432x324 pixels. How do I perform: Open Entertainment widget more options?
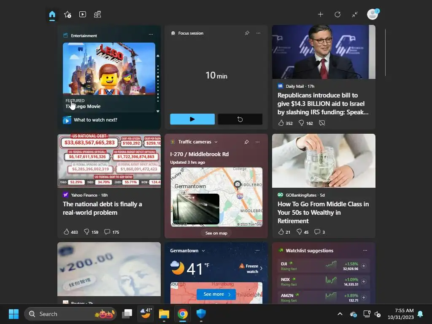pyautogui.click(x=151, y=35)
